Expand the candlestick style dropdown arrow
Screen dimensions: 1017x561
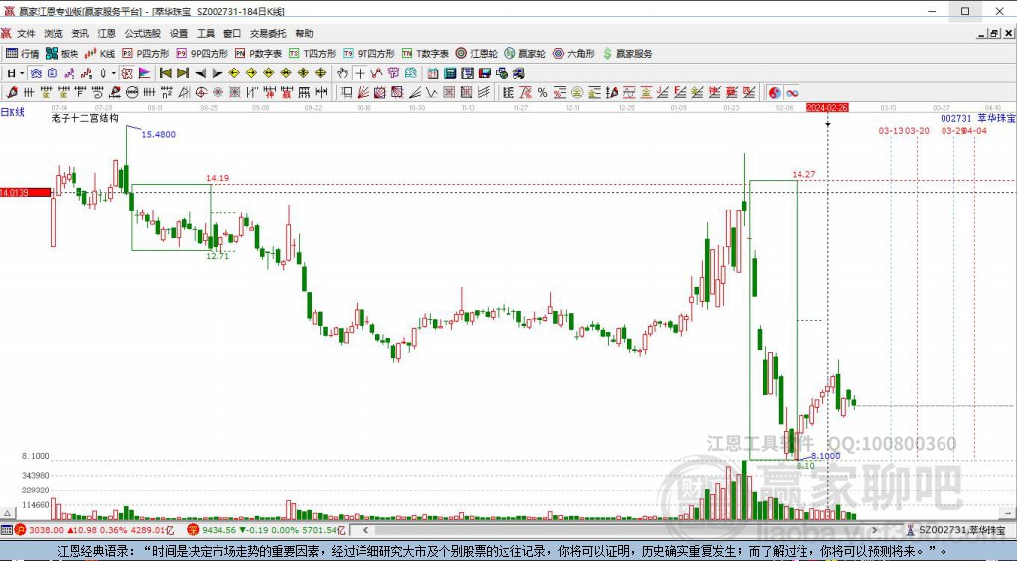pos(113,73)
